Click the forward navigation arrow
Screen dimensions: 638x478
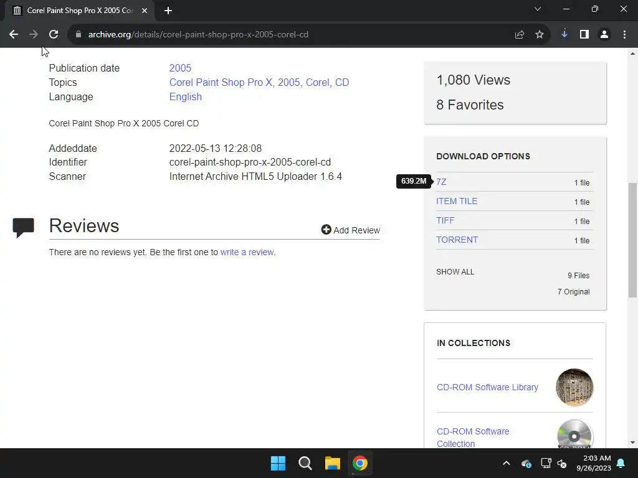tap(34, 35)
